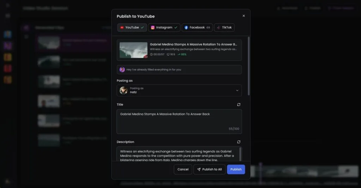361x188 pixels.
Task: Click the Publish to All button
Action: (x=209, y=169)
